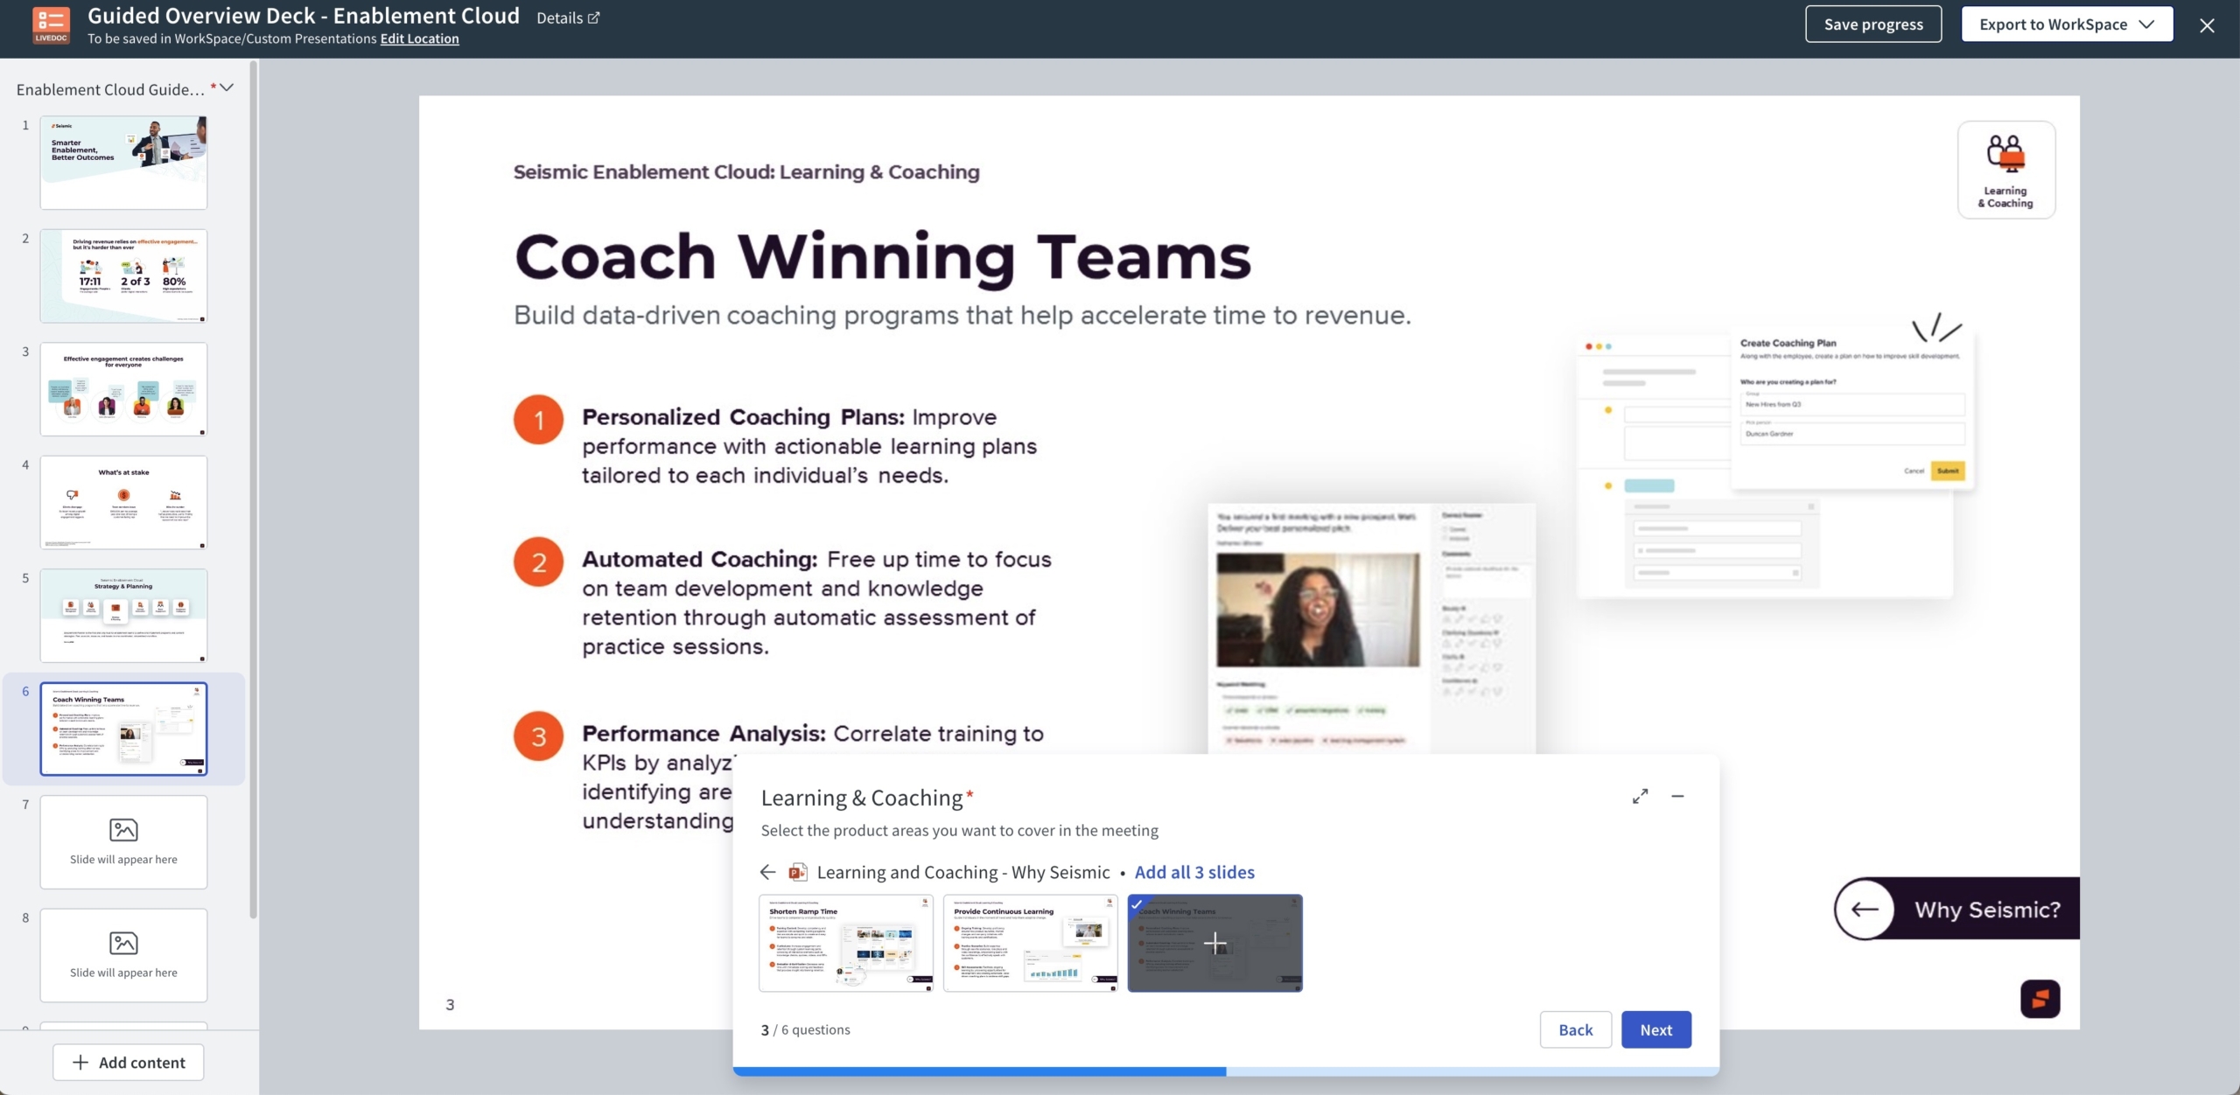This screenshot has height=1095, width=2240.
Task: Click 'Learning and Coaching - Why Seismic' file name
Action: (x=963, y=872)
